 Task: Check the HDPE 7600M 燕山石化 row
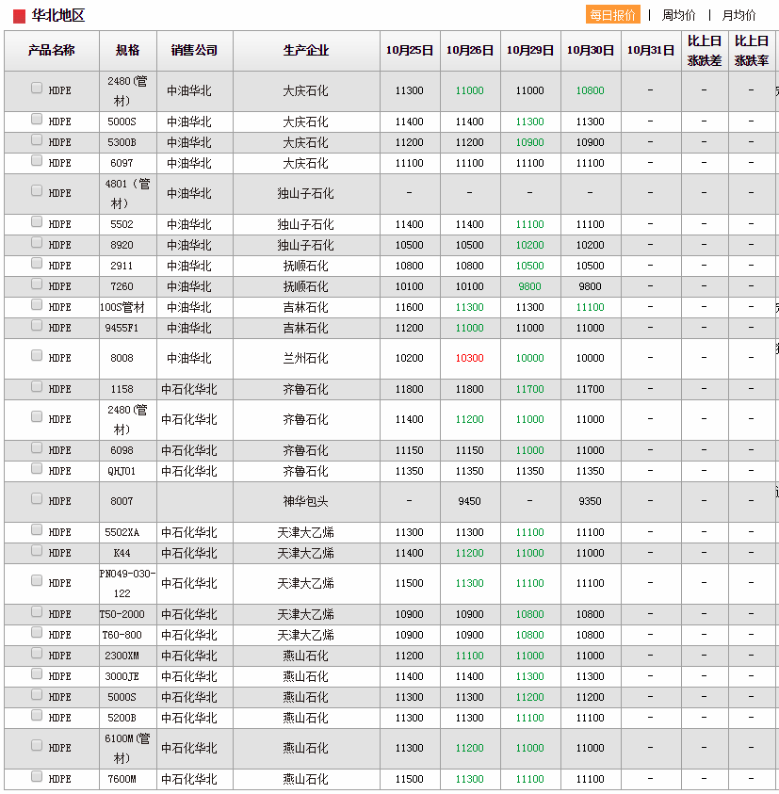(x=37, y=776)
